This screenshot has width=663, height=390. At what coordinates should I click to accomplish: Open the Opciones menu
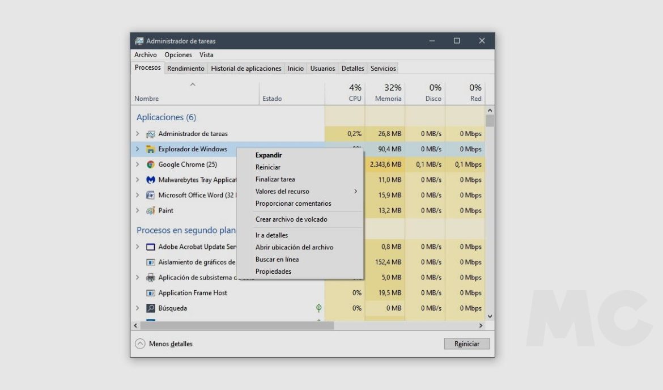tap(178, 55)
